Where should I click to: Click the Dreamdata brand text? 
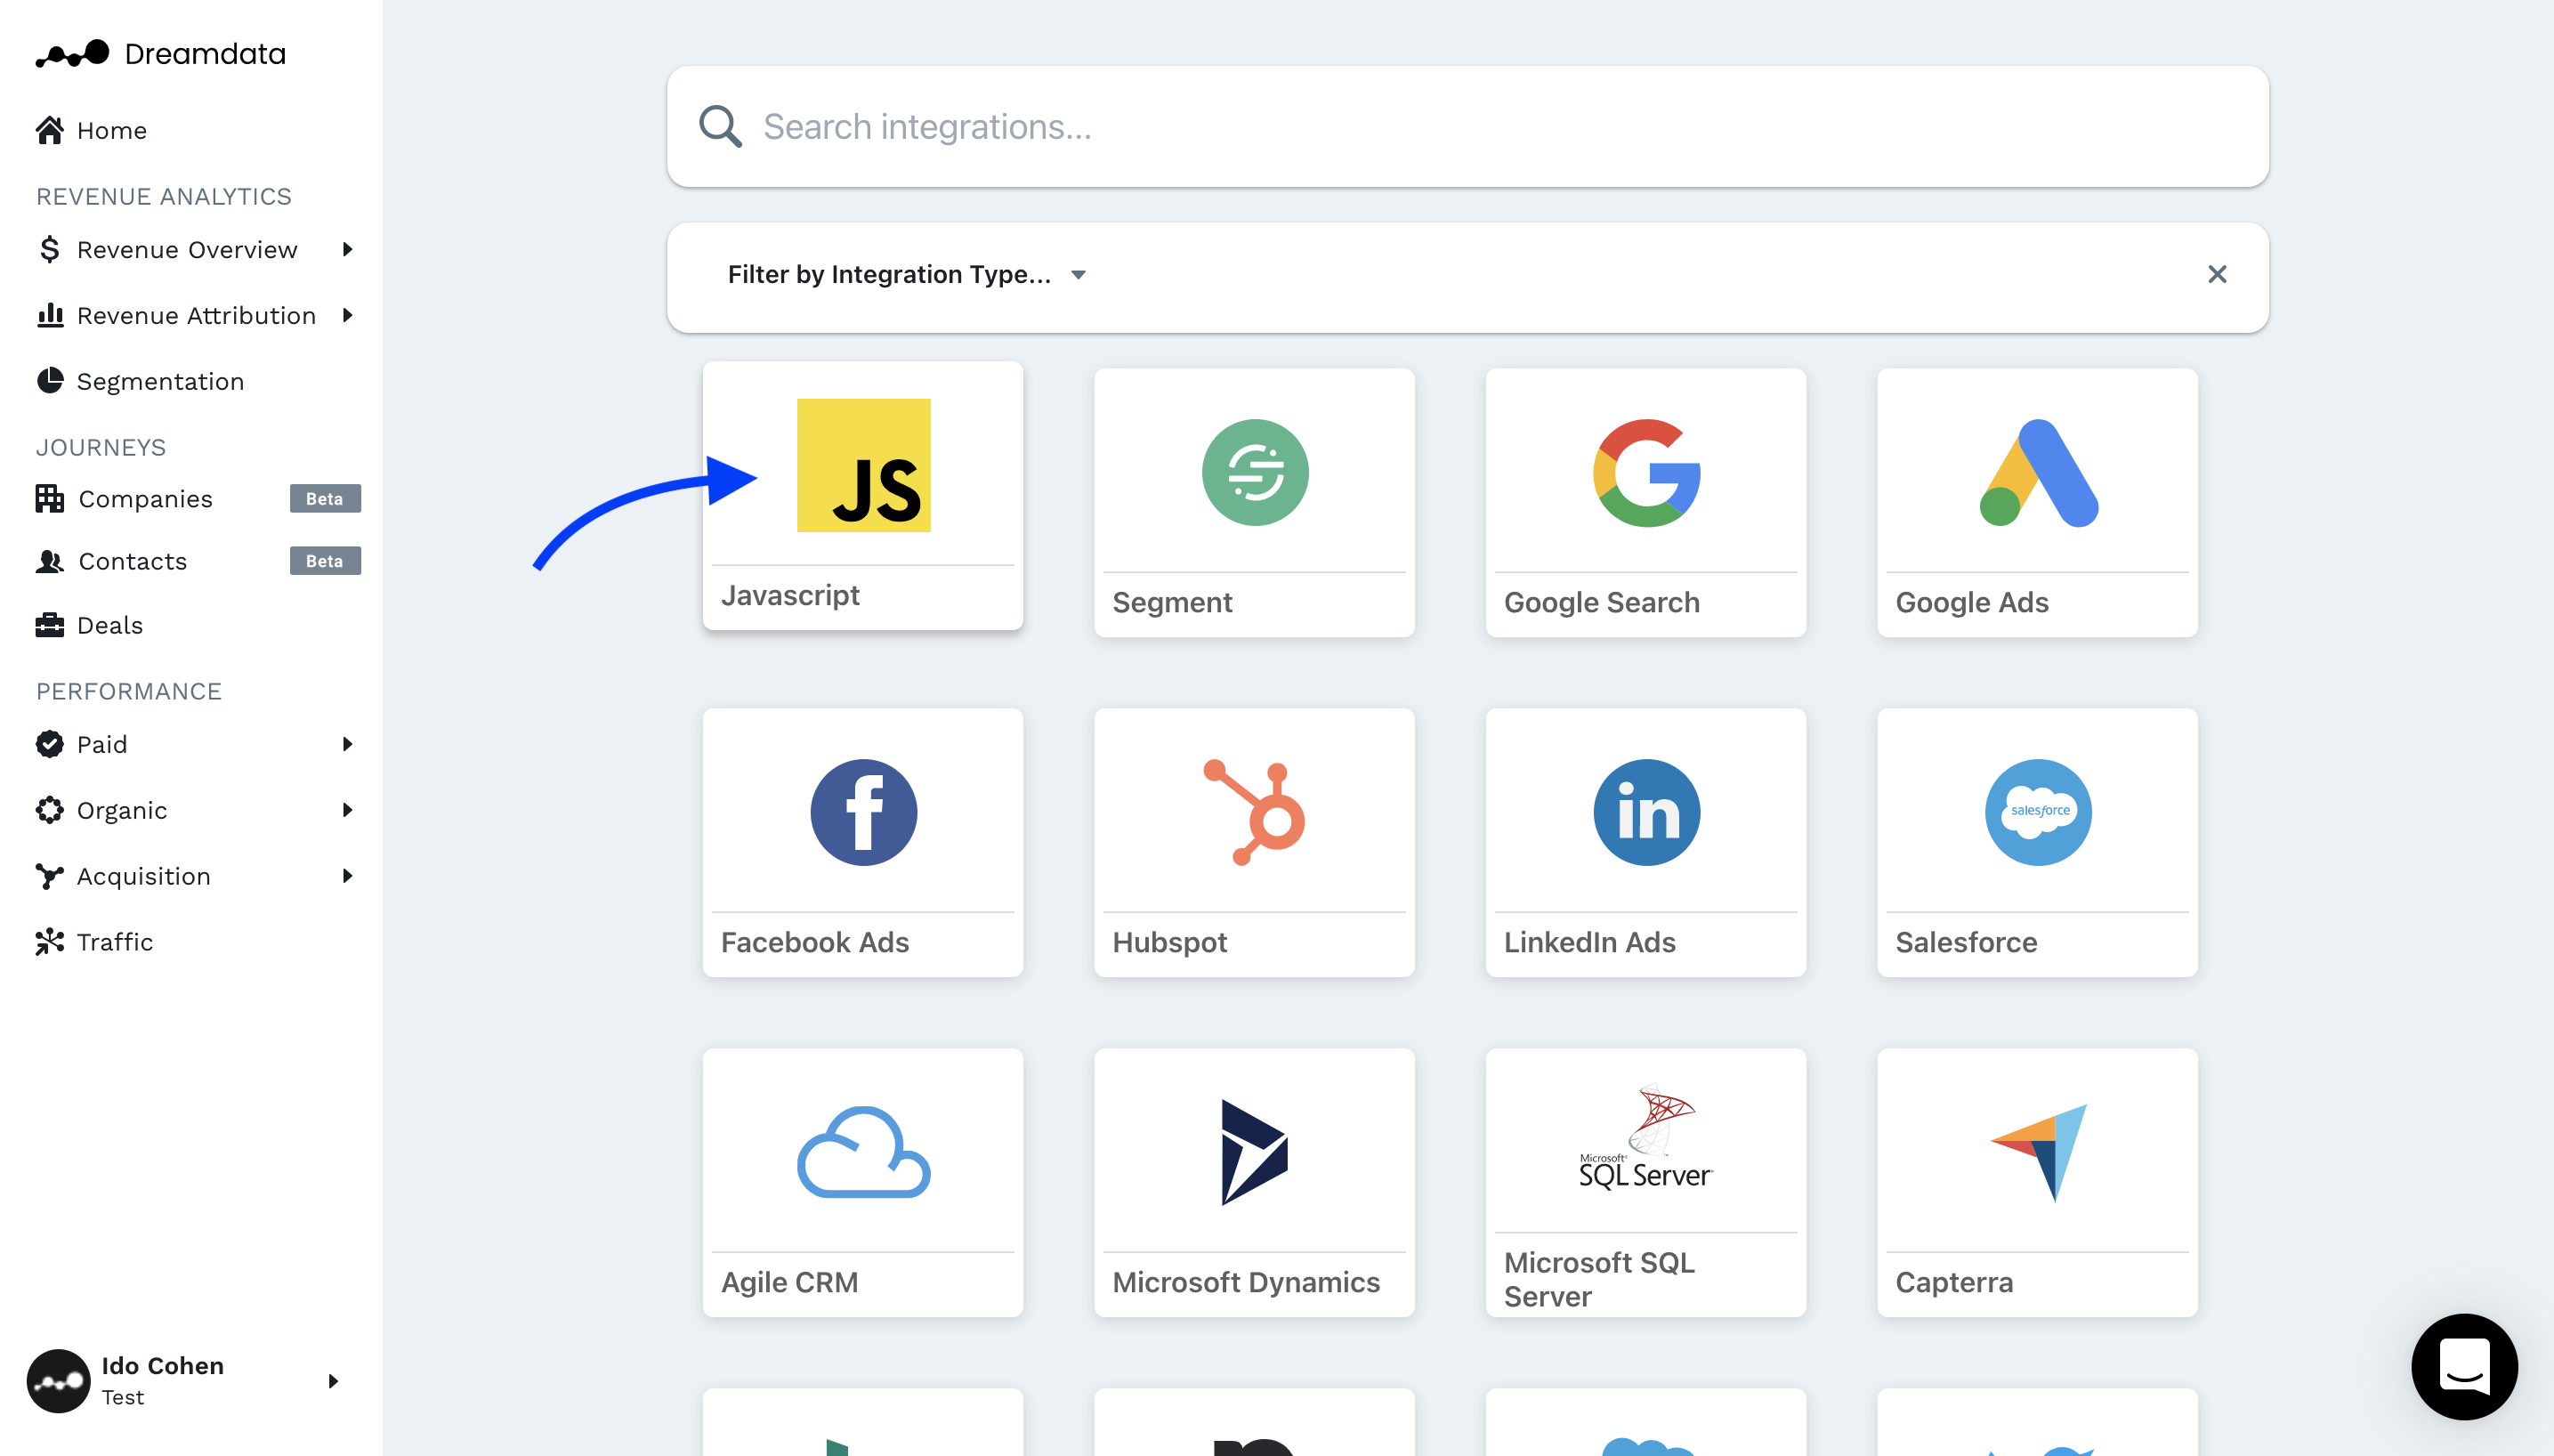pos(205,53)
